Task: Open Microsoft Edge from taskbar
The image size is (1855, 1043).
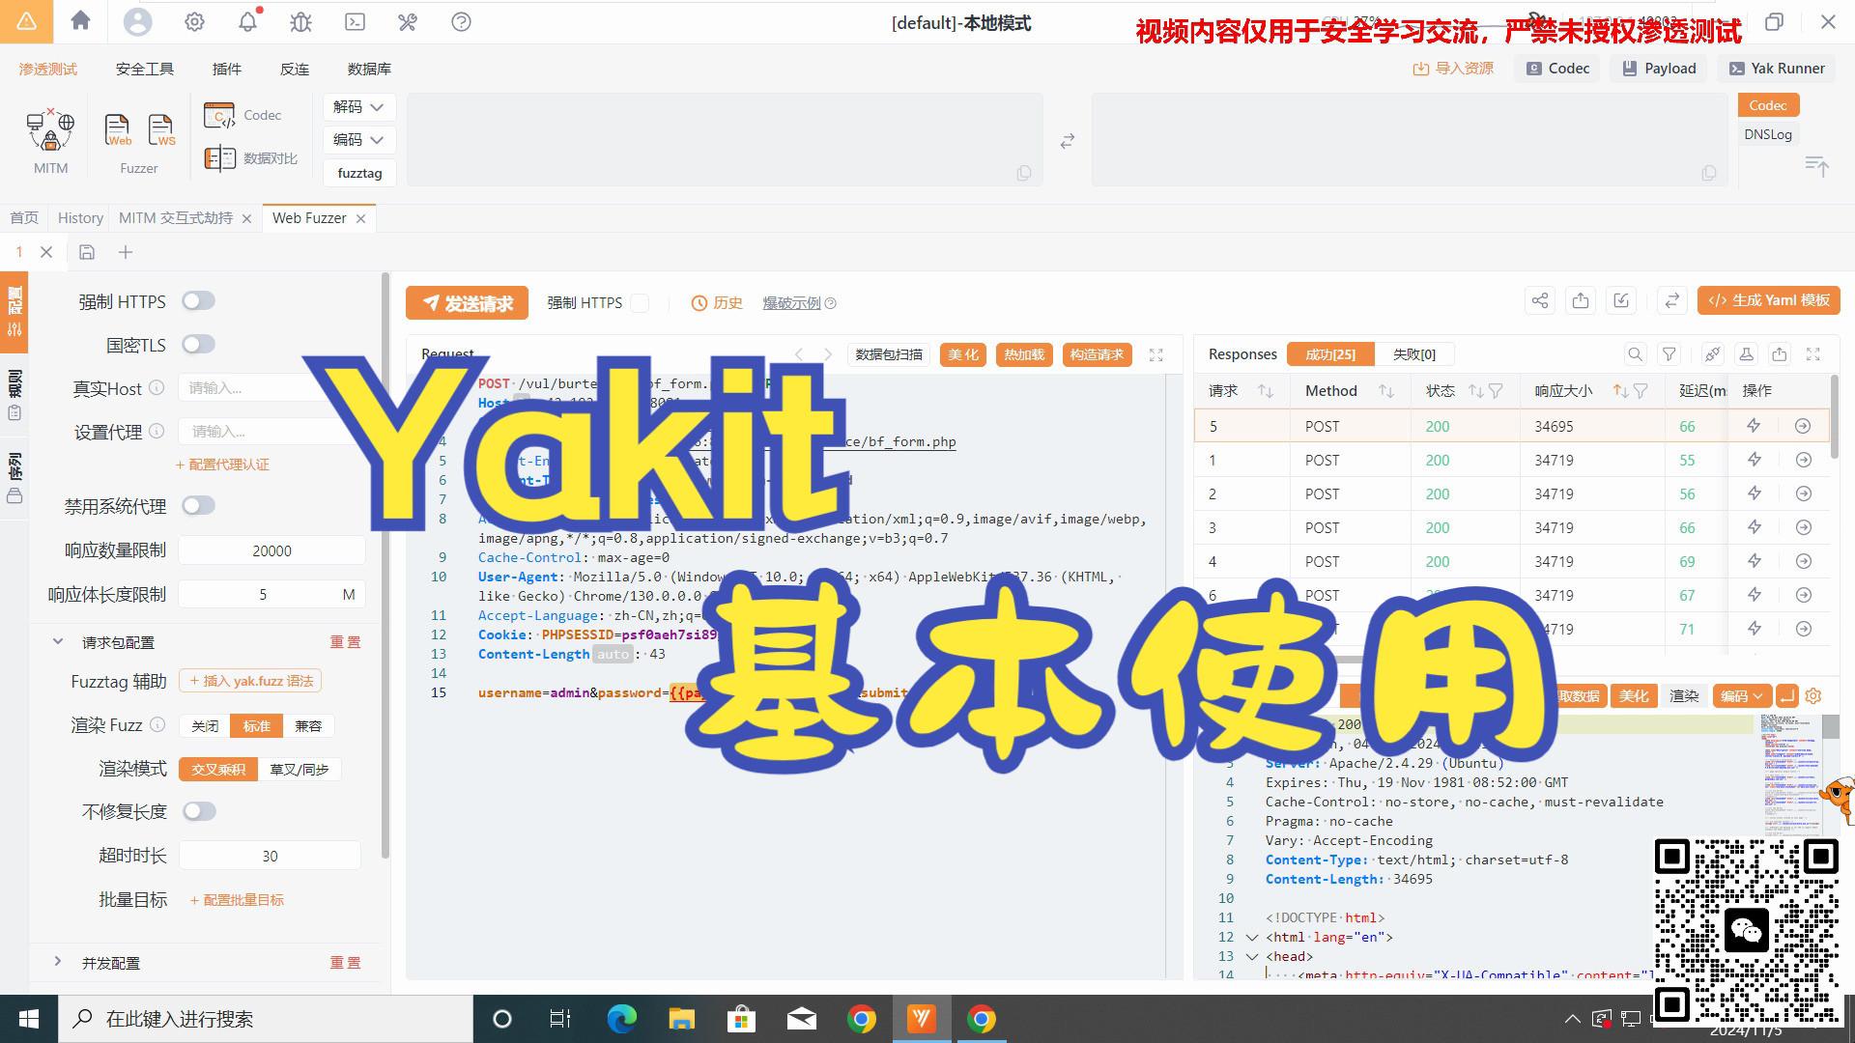Action: [x=622, y=1019]
